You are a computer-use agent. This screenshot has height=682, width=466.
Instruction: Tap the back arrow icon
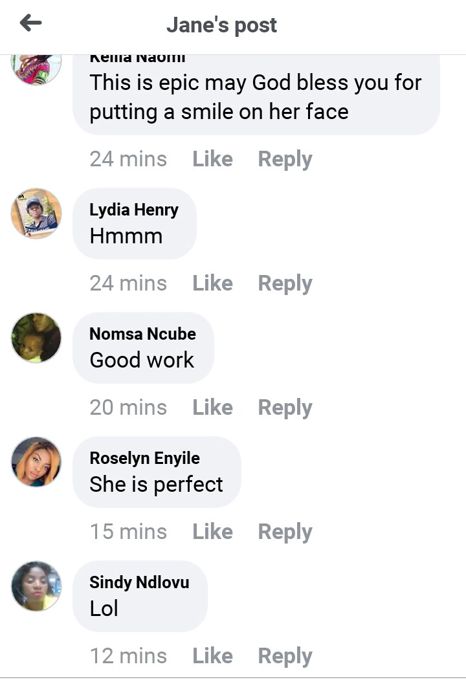pos(30,24)
